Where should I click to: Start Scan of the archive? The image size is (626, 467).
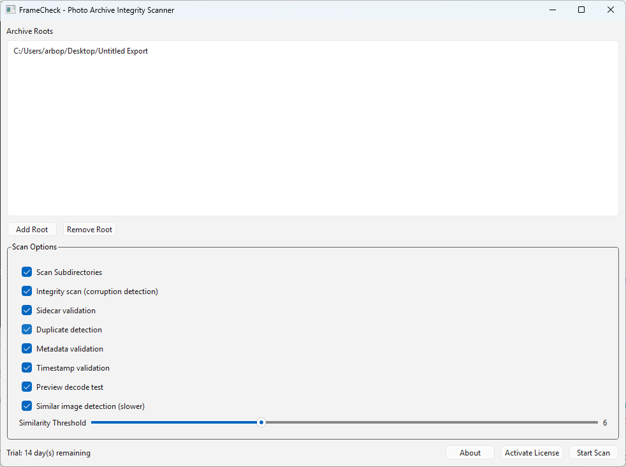pyautogui.click(x=593, y=452)
